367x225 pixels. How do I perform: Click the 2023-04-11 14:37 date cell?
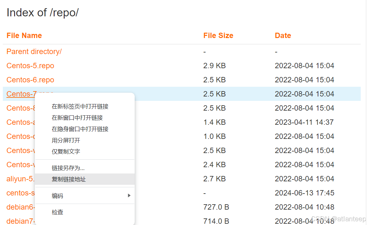point(304,122)
